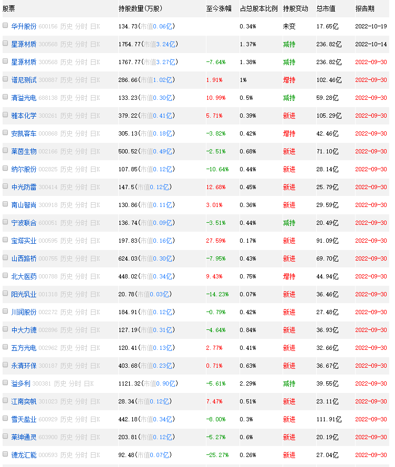Tick the 宁波联合 row checkbox
The width and height of the screenshot is (395, 467).
pos(5,222)
